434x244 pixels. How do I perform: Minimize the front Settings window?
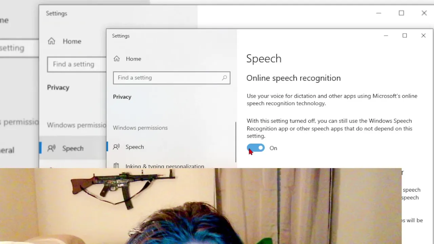tap(386, 36)
